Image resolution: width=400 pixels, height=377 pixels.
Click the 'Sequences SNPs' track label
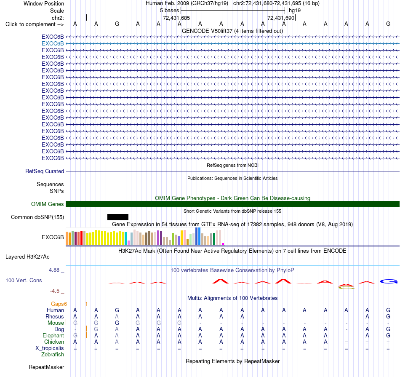[50, 187]
